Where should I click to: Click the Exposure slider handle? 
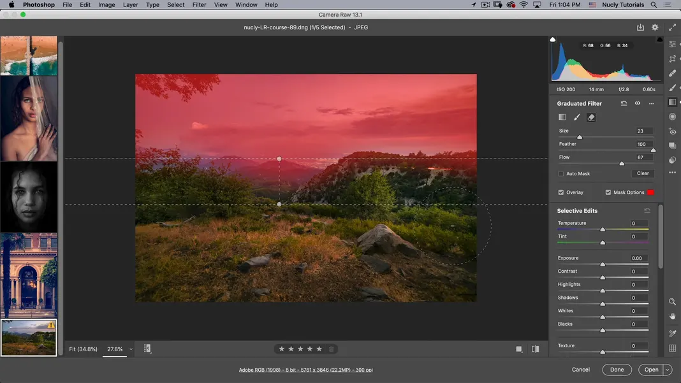click(603, 264)
